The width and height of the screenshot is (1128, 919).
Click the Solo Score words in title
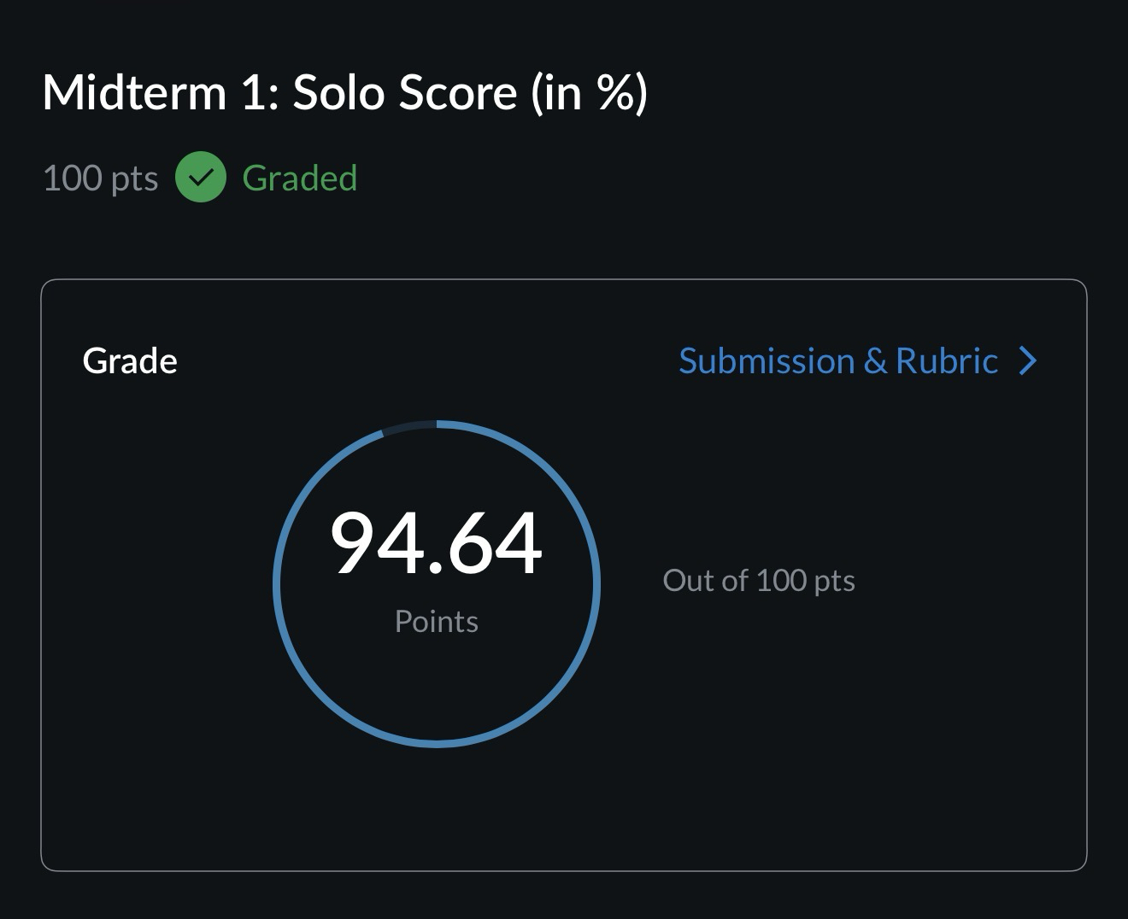(405, 92)
